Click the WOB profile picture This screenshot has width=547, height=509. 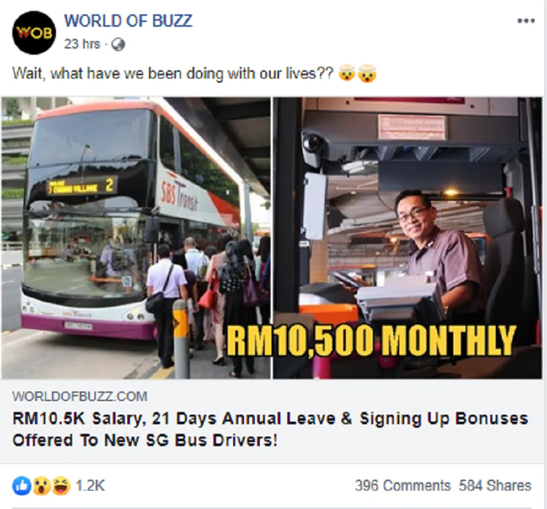(x=34, y=32)
